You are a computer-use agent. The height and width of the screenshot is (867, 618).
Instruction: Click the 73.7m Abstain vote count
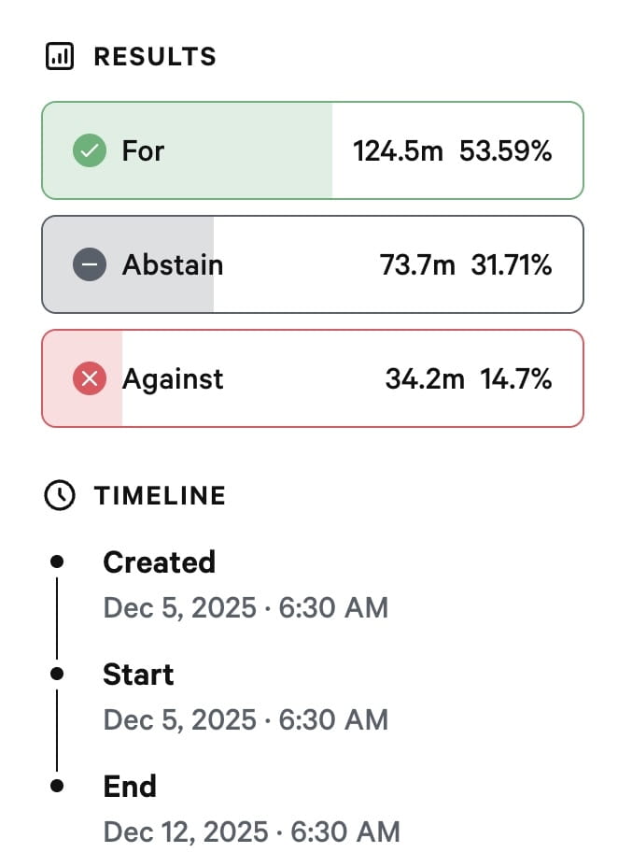click(417, 265)
